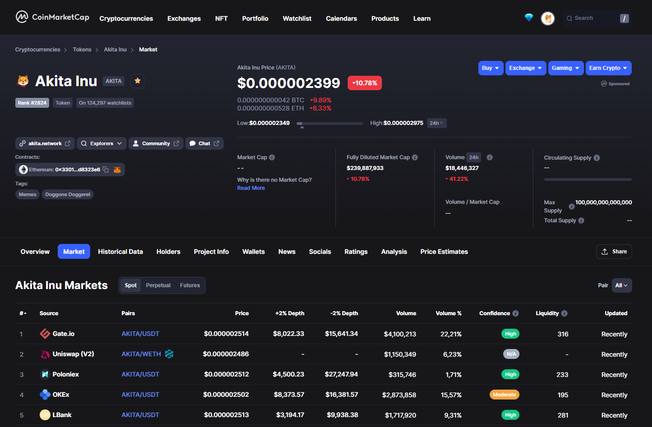Open the Project Info tab

pos(211,252)
